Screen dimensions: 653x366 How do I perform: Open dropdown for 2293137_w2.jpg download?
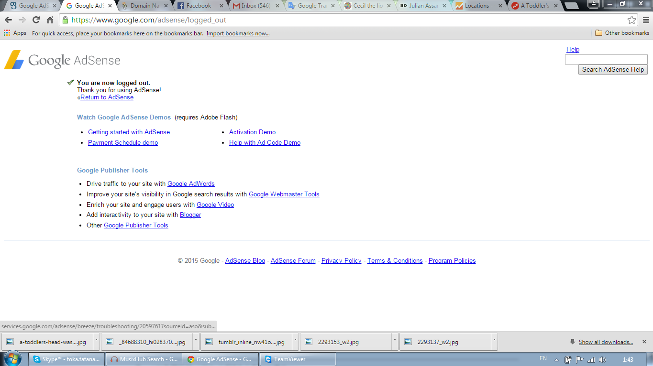[x=494, y=342]
